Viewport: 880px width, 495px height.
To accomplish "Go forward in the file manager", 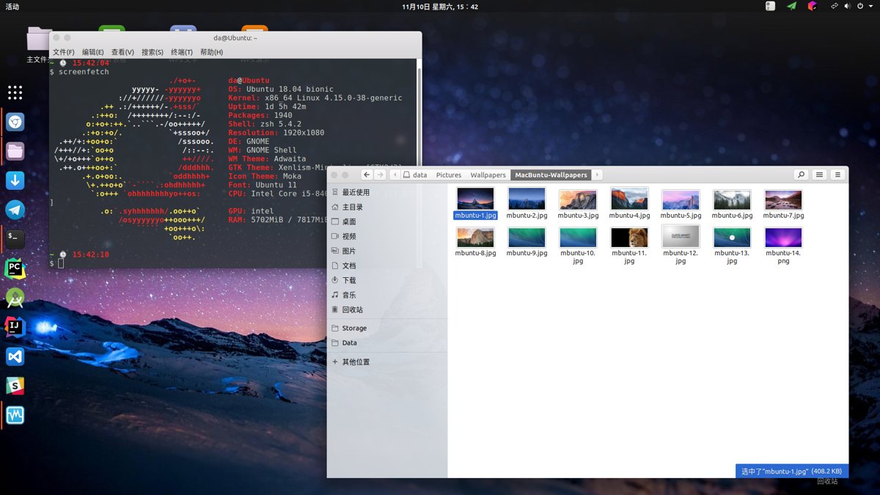I will 380,175.
